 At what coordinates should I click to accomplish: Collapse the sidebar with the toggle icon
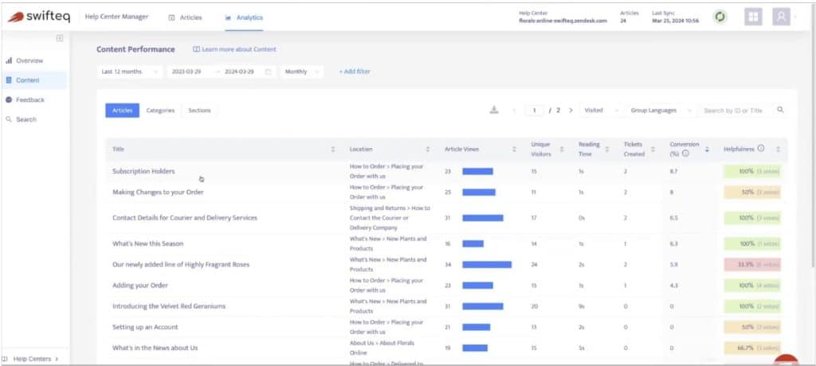pyautogui.click(x=60, y=38)
